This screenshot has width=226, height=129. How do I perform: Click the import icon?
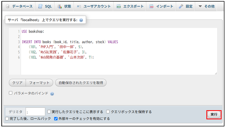coord(151,7)
